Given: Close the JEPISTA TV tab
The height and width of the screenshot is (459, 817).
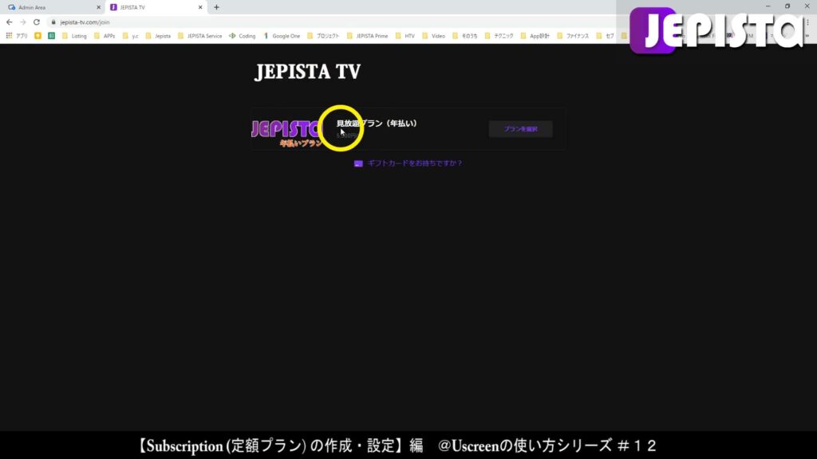Looking at the screenshot, I should pos(200,7).
